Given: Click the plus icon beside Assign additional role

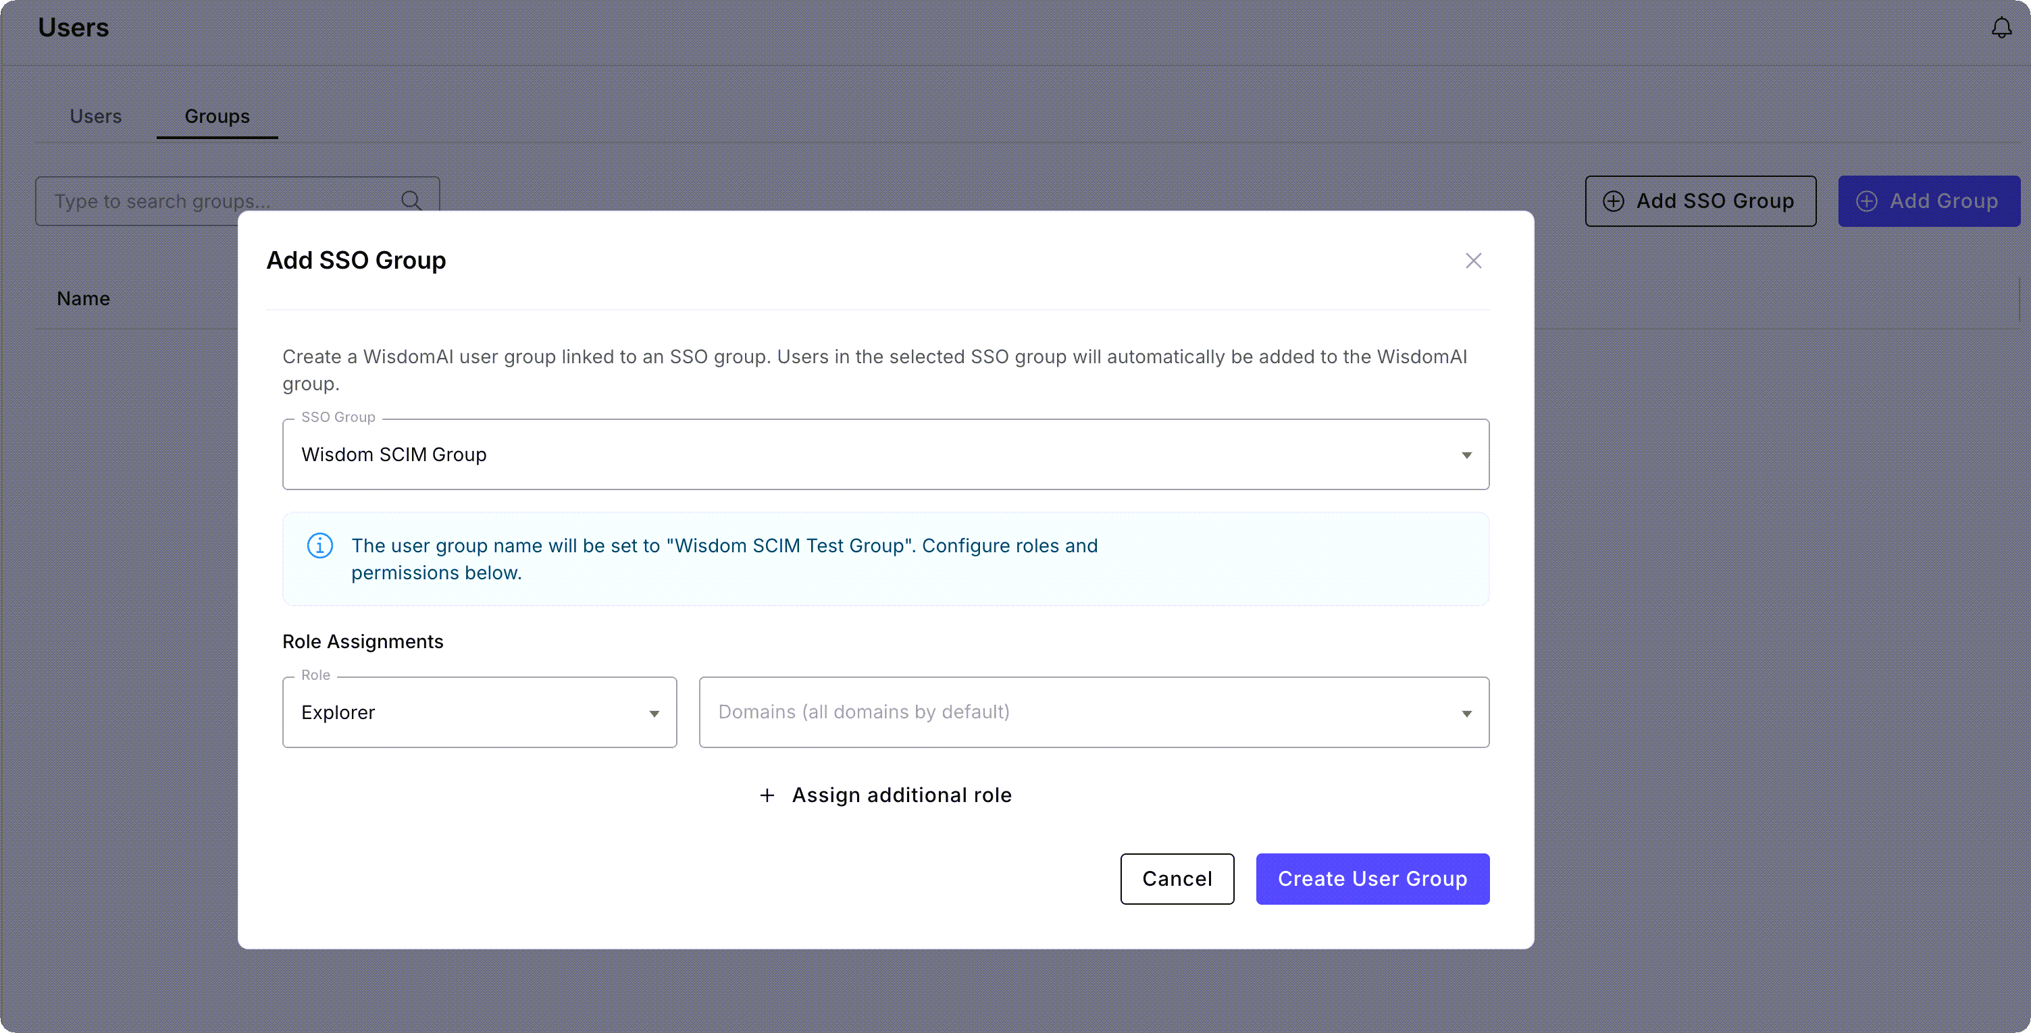Looking at the screenshot, I should click(767, 795).
